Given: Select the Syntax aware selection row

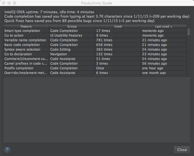Looking at the screenshot, I should click(x=95, y=49).
